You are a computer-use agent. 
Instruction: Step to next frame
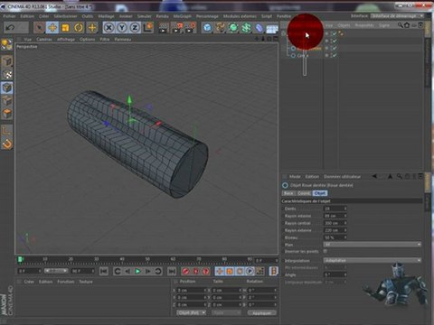tap(147, 272)
